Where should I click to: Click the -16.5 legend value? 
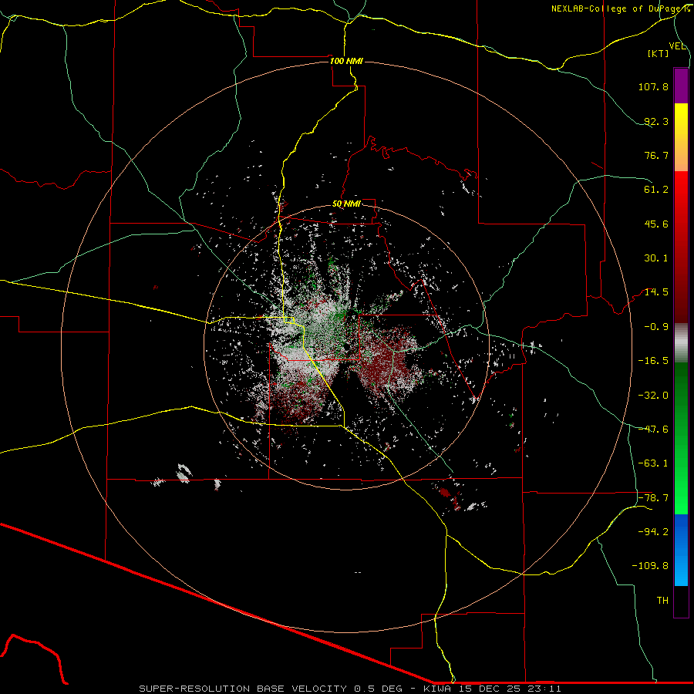653,361
